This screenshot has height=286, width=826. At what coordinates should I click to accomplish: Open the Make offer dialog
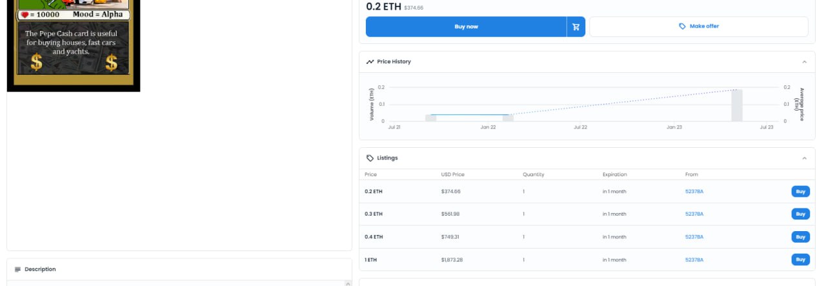698,26
